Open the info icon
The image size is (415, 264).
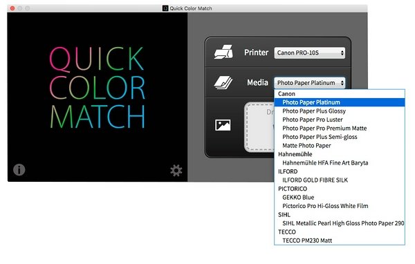19,169
